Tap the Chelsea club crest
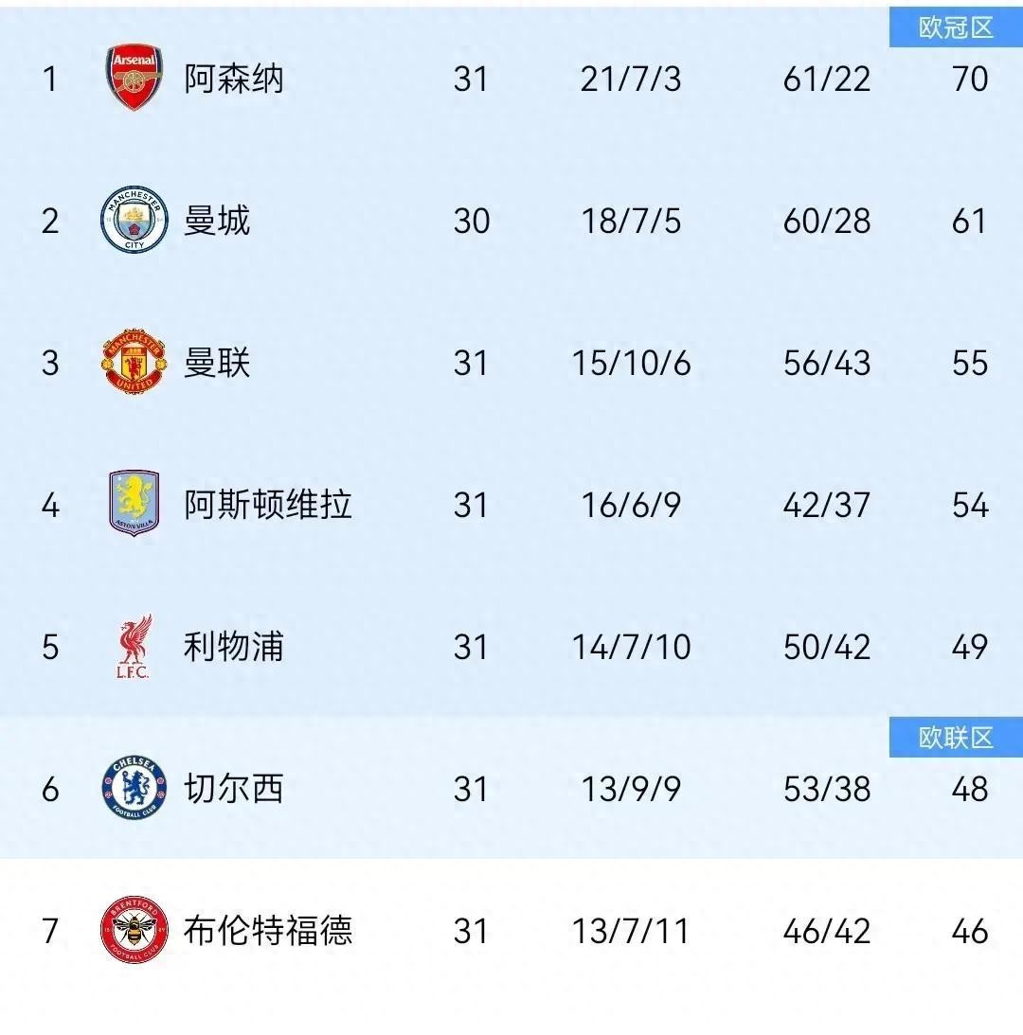This screenshot has width=1023, height=1035. point(134,788)
